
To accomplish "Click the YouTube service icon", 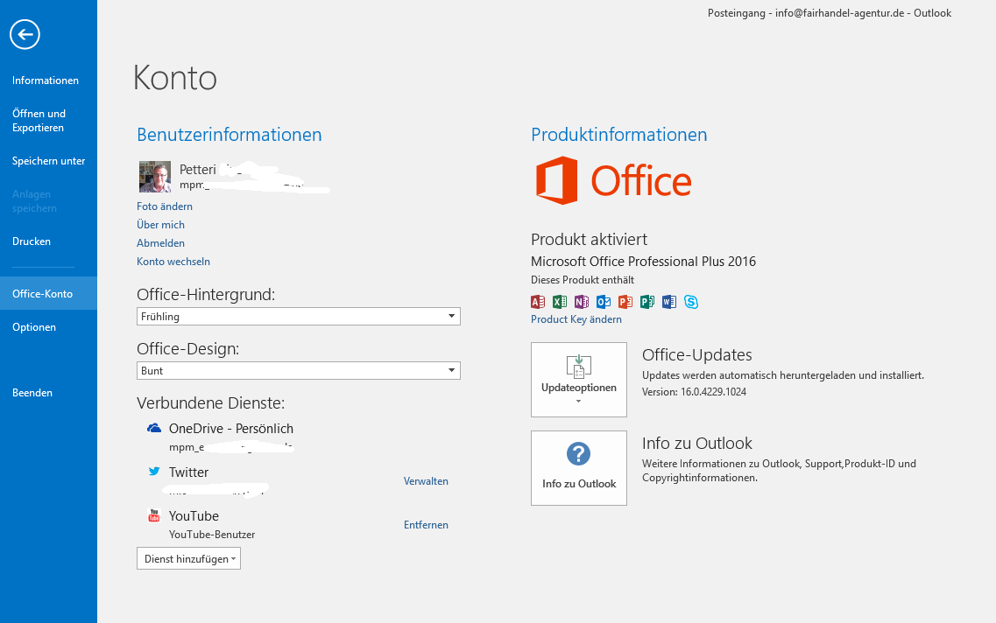I will [x=153, y=515].
